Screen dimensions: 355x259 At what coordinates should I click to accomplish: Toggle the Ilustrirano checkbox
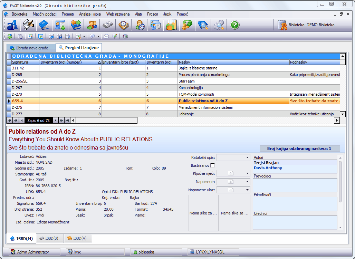click(x=212, y=165)
